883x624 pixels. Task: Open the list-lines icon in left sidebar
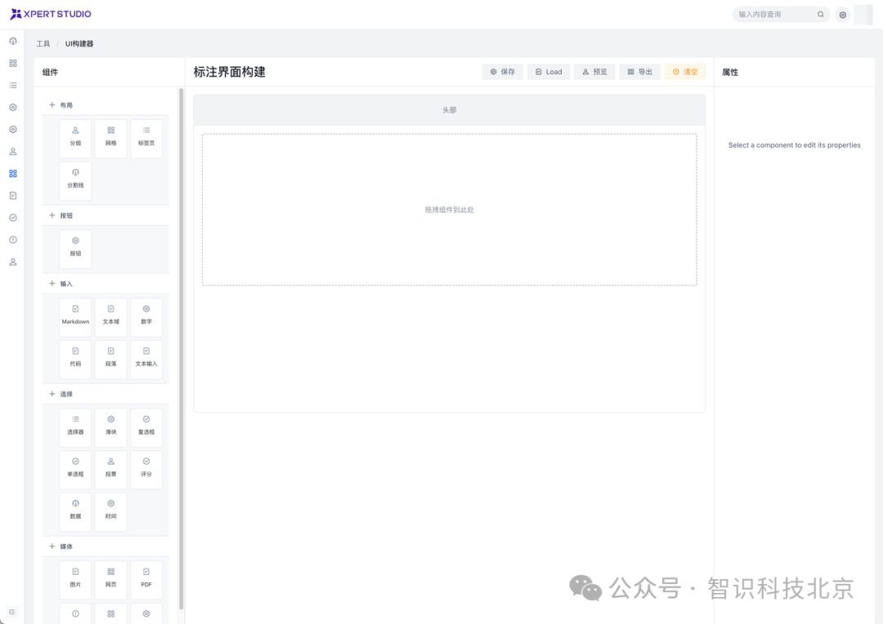point(13,85)
